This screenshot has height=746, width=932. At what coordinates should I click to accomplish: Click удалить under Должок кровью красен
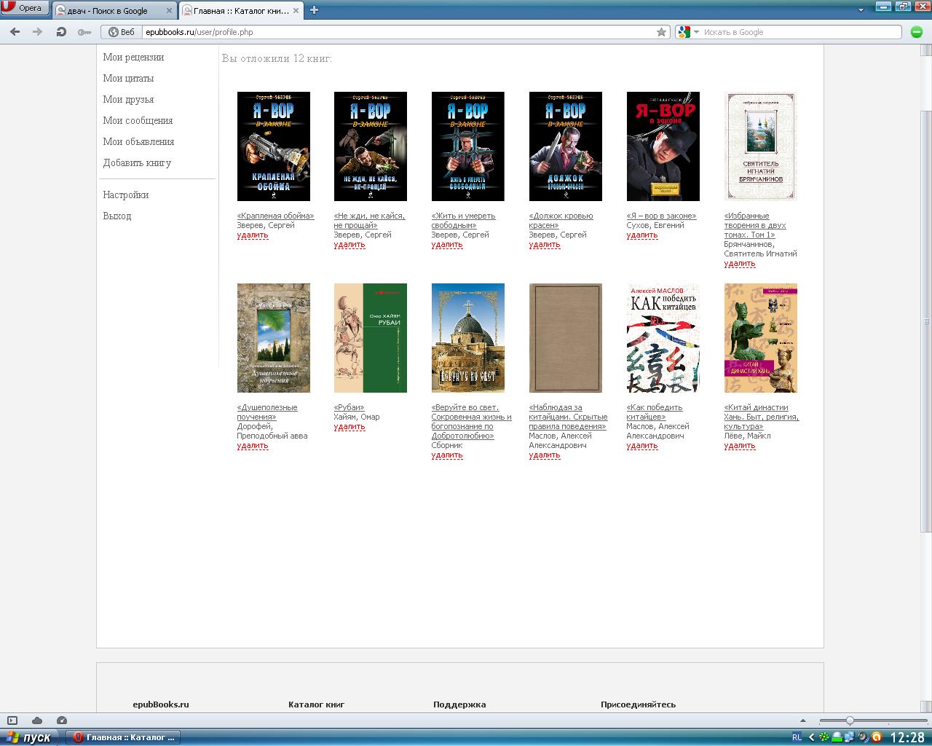pyautogui.click(x=545, y=245)
